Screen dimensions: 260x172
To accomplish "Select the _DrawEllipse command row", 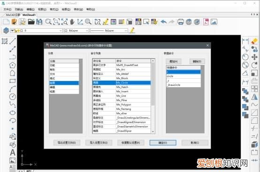I will 122,131.
